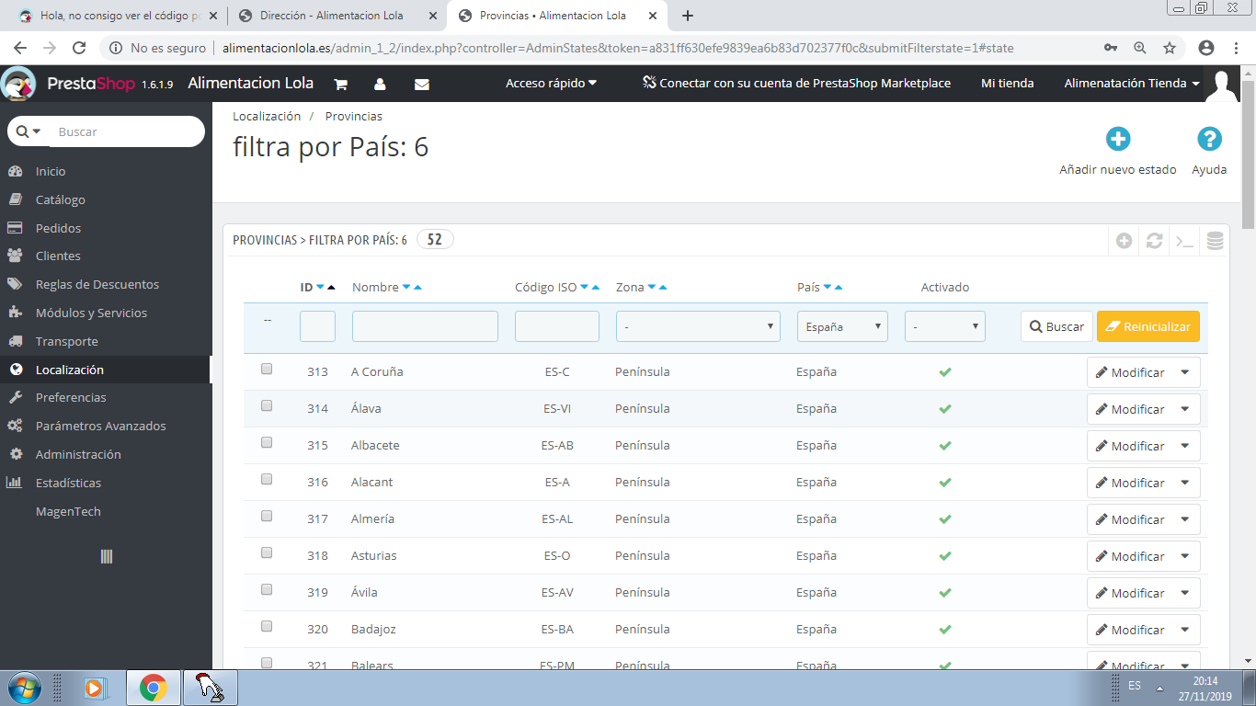Select checkbox for Álava row
The width and height of the screenshot is (1256, 706).
pos(267,405)
